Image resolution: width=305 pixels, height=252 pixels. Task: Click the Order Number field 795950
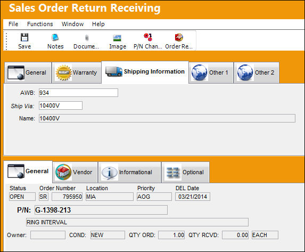click(x=67, y=197)
